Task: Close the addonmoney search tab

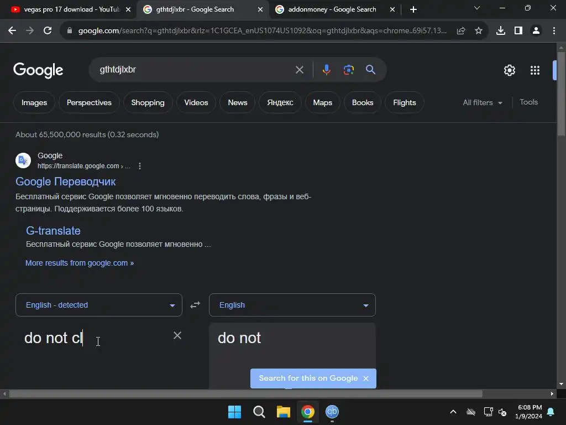Action: click(392, 9)
